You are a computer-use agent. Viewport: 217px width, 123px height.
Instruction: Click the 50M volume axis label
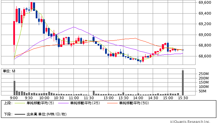point(202,91)
